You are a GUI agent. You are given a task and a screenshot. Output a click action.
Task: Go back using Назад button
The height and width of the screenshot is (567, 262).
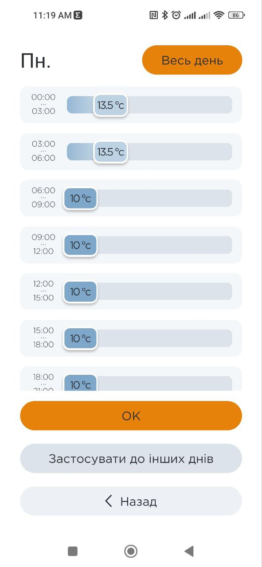click(x=131, y=501)
